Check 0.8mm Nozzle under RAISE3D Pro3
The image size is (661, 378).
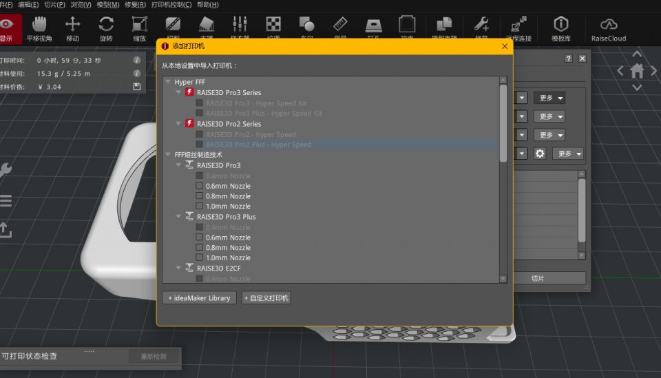tap(200, 196)
